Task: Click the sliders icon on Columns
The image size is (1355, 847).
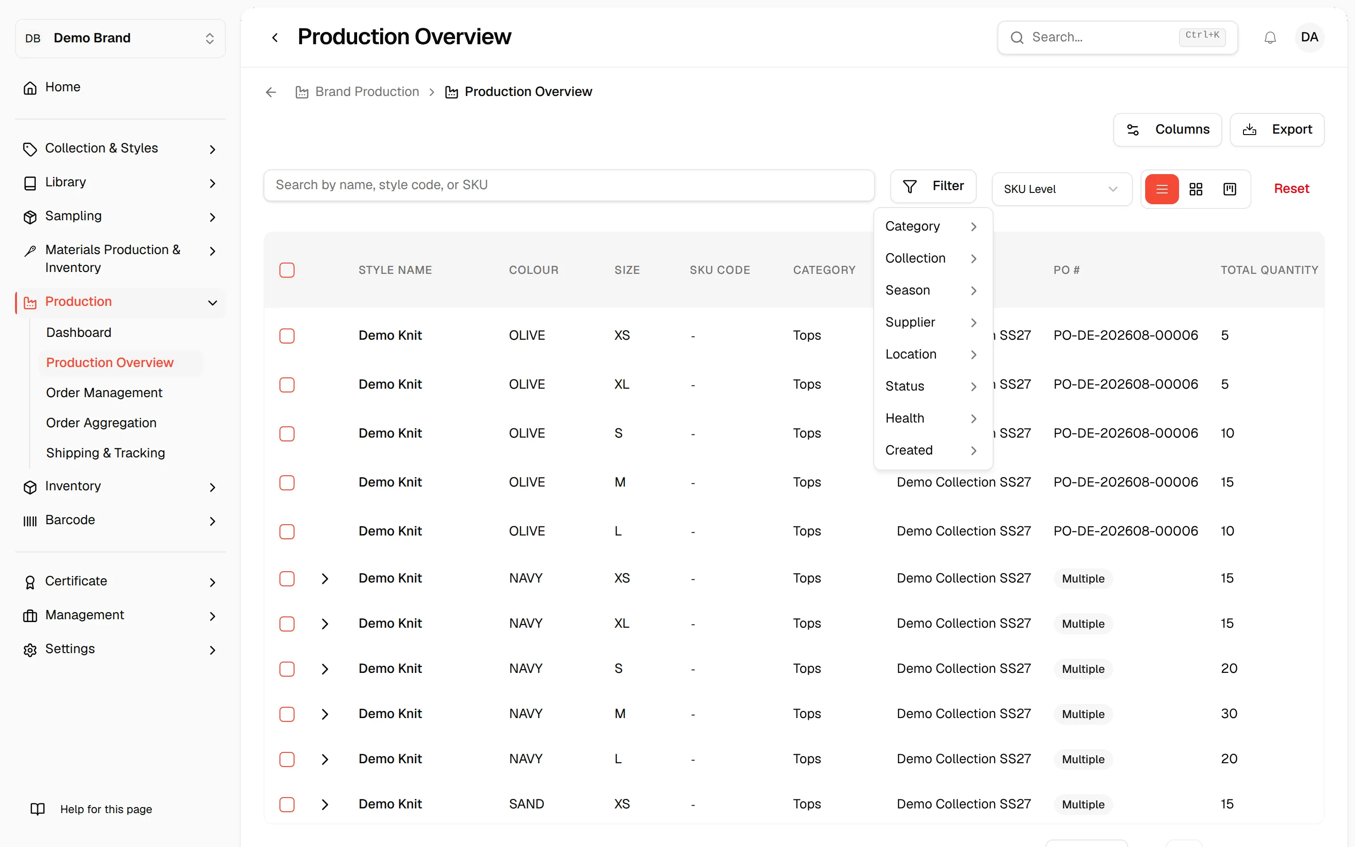Action: (x=1133, y=130)
